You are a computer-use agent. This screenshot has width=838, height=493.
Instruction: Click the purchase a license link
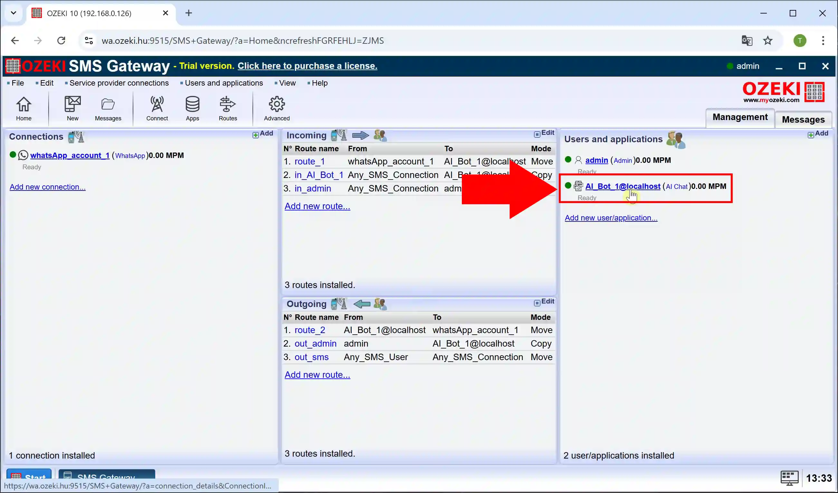307,66
